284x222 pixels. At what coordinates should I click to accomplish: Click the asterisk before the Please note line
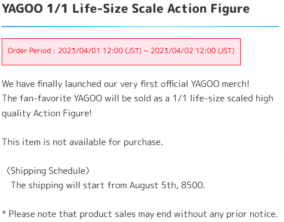point(4,213)
